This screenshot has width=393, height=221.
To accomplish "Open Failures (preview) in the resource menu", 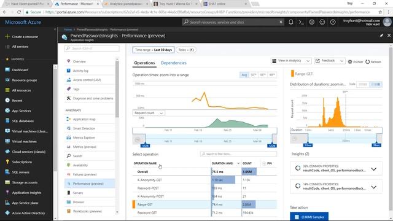I will tap(85, 174).
